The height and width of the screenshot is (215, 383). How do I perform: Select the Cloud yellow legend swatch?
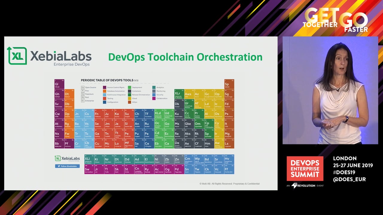(130, 98)
